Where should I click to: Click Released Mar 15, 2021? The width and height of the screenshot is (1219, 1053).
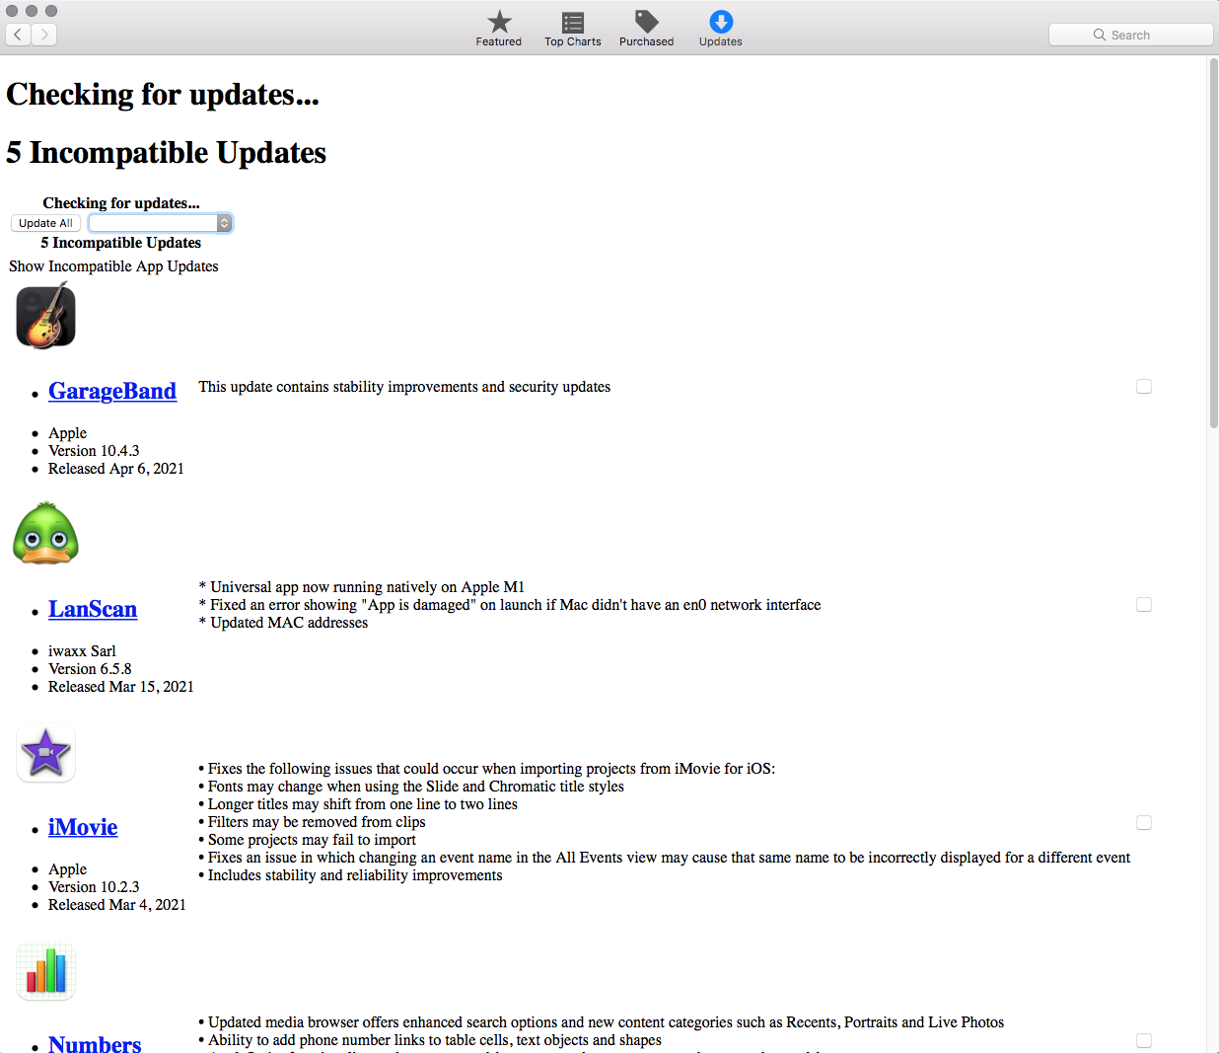(x=121, y=687)
